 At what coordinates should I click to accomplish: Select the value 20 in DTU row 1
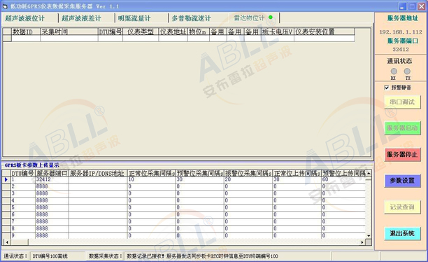pos(249,179)
